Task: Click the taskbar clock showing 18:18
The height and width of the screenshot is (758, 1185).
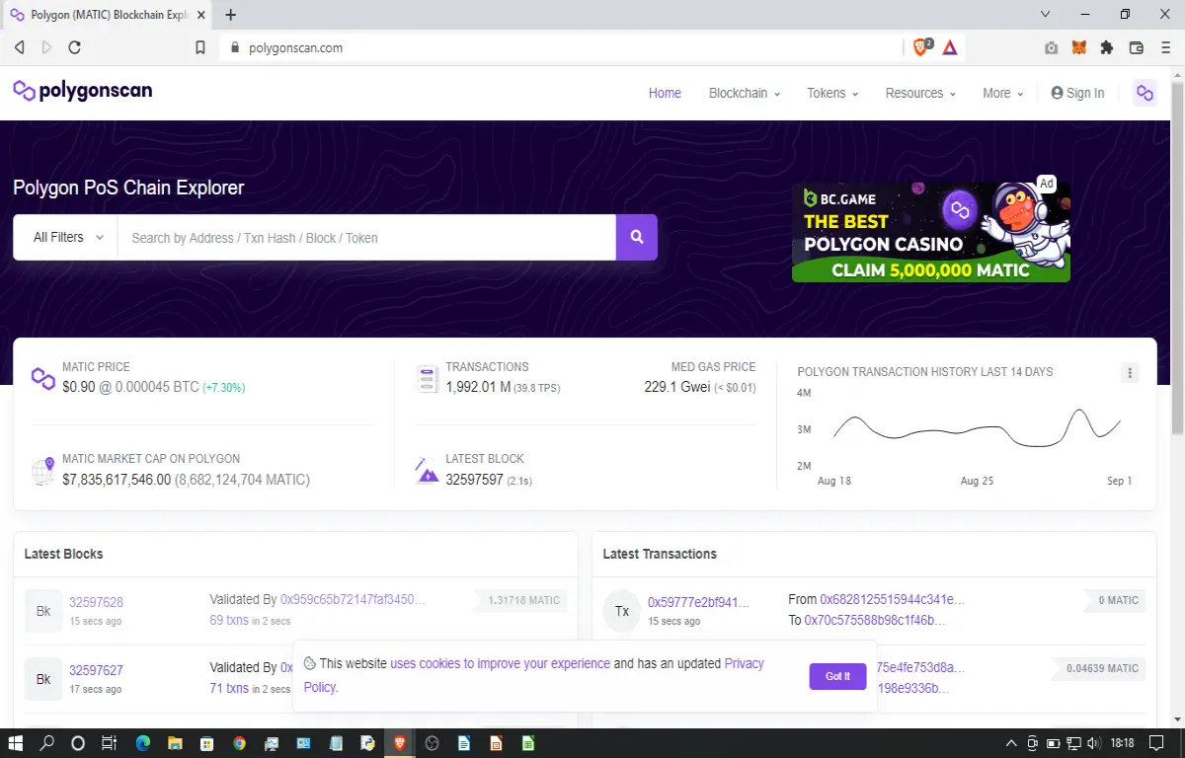Action: (1122, 743)
